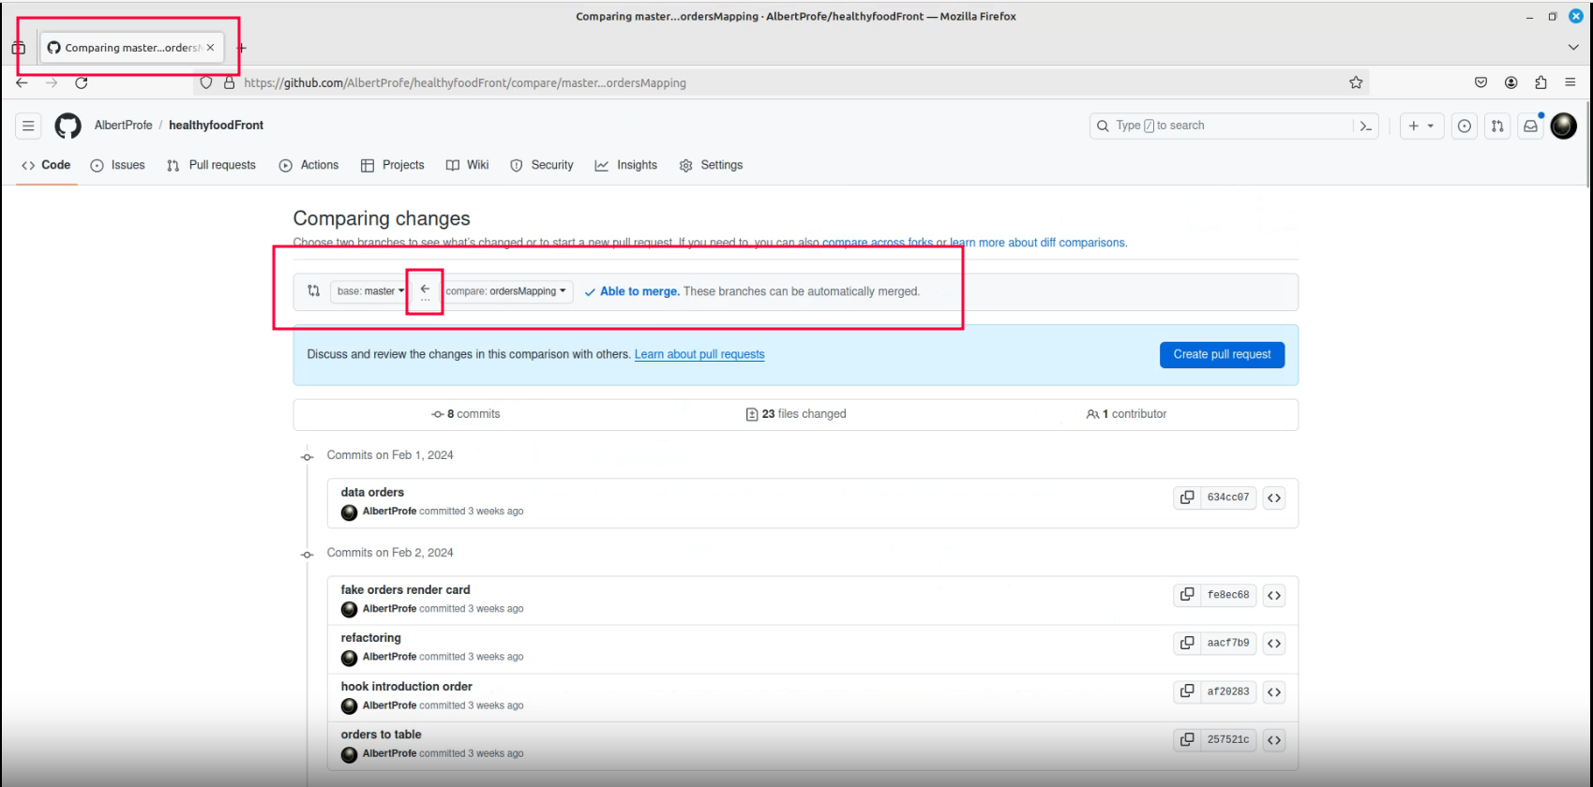Browse repository at commit fe8ec68

[x=1274, y=595]
